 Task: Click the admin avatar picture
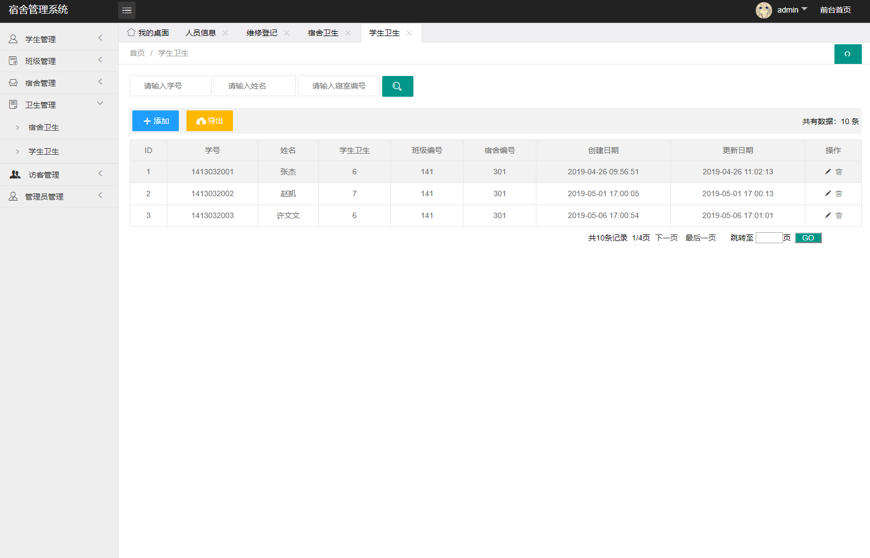pyautogui.click(x=764, y=10)
